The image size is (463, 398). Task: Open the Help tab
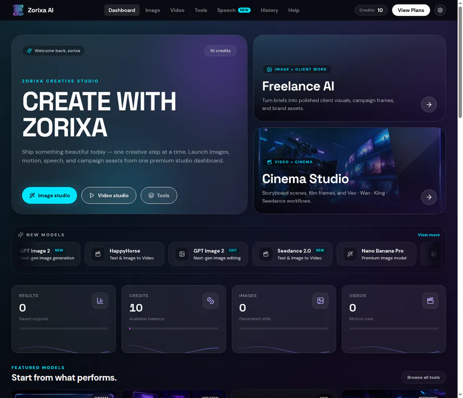[294, 10]
